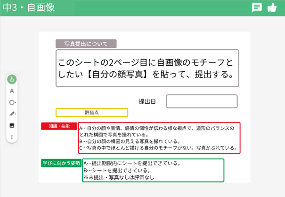Click the red-bordered criteria text box
Screen dimensions: 285x197
coord(159,137)
